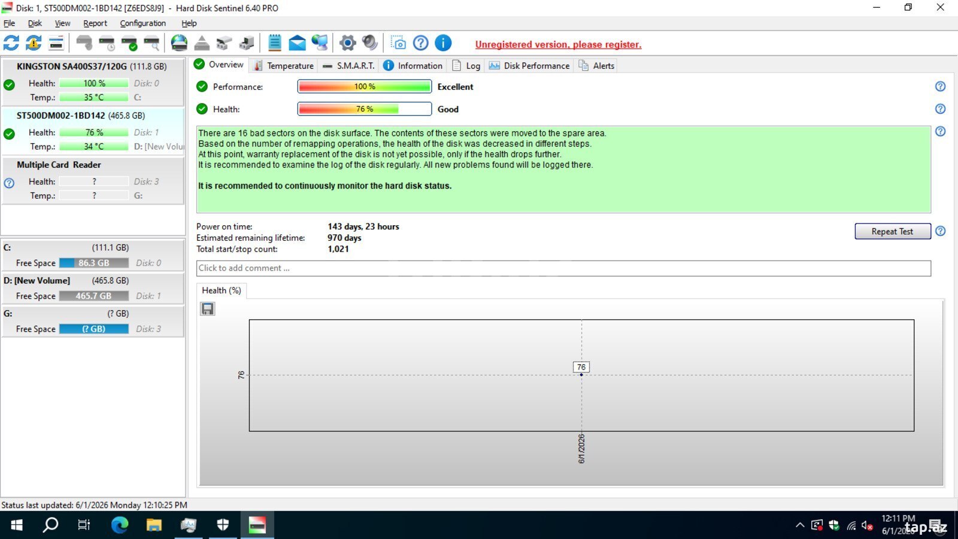The width and height of the screenshot is (958, 539).
Task: Click the help icon right of Health Good row
Action: (941, 109)
